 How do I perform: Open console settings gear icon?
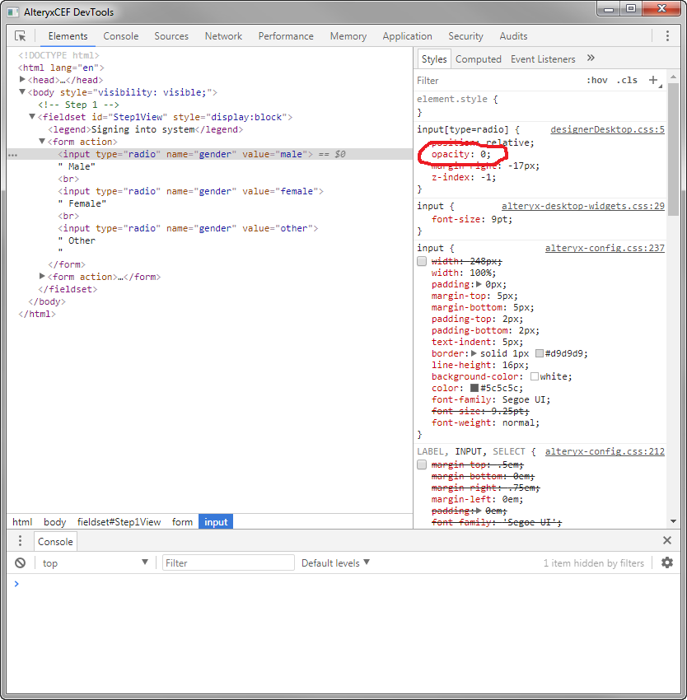click(x=667, y=562)
